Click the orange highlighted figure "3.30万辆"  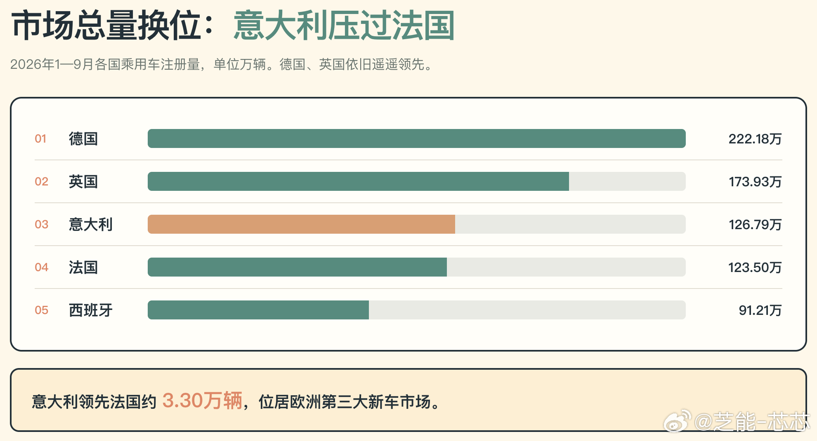tap(202, 401)
